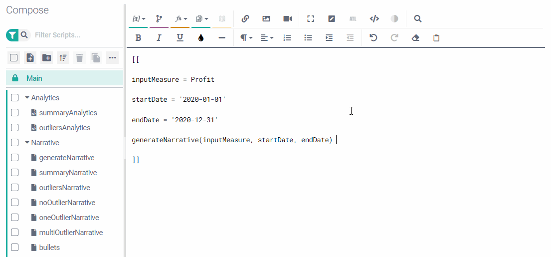
Task: Open the oneOutlierNarrative script
Action: [x=69, y=218]
